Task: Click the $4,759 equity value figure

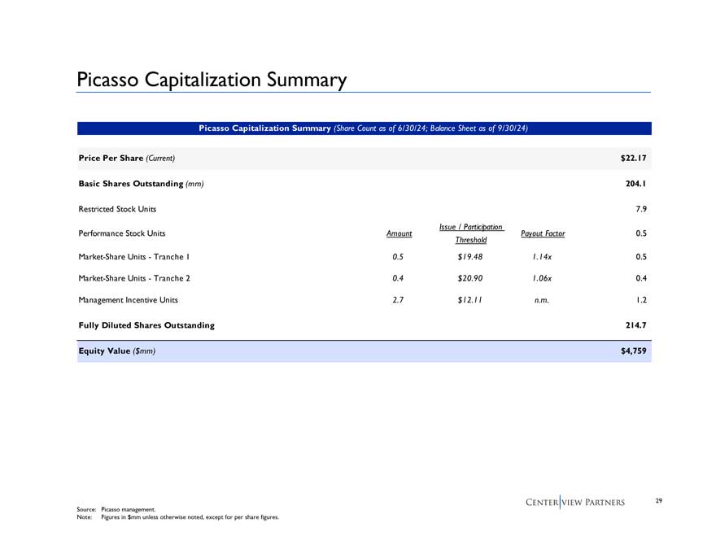Action: (x=632, y=351)
